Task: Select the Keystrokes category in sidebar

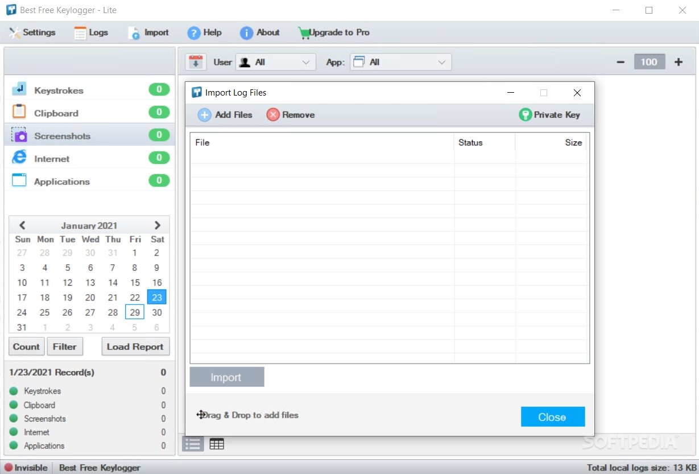Action: pyautogui.click(x=90, y=90)
